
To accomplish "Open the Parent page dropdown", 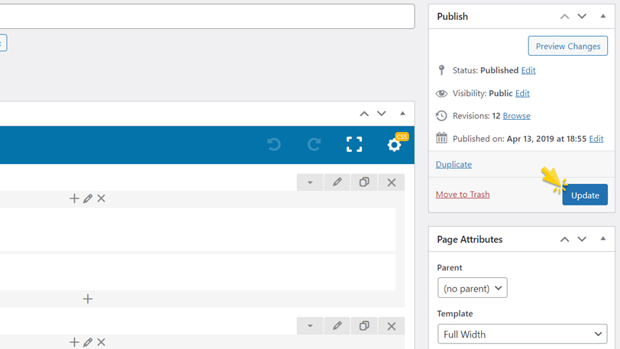I will click(x=472, y=288).
